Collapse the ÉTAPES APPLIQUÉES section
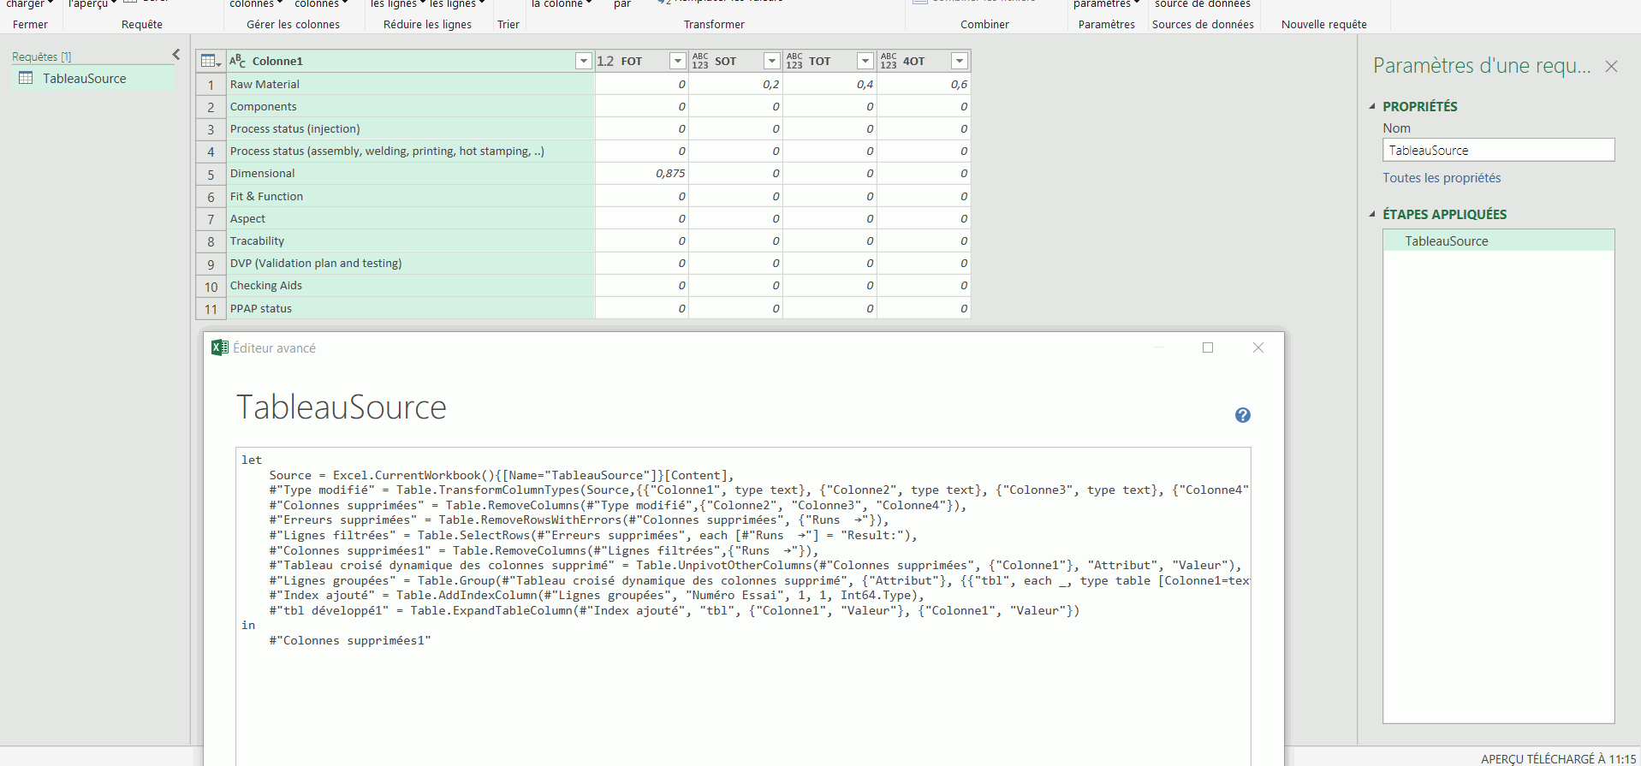The image size is (1641, 766). tap(1372, 214)
